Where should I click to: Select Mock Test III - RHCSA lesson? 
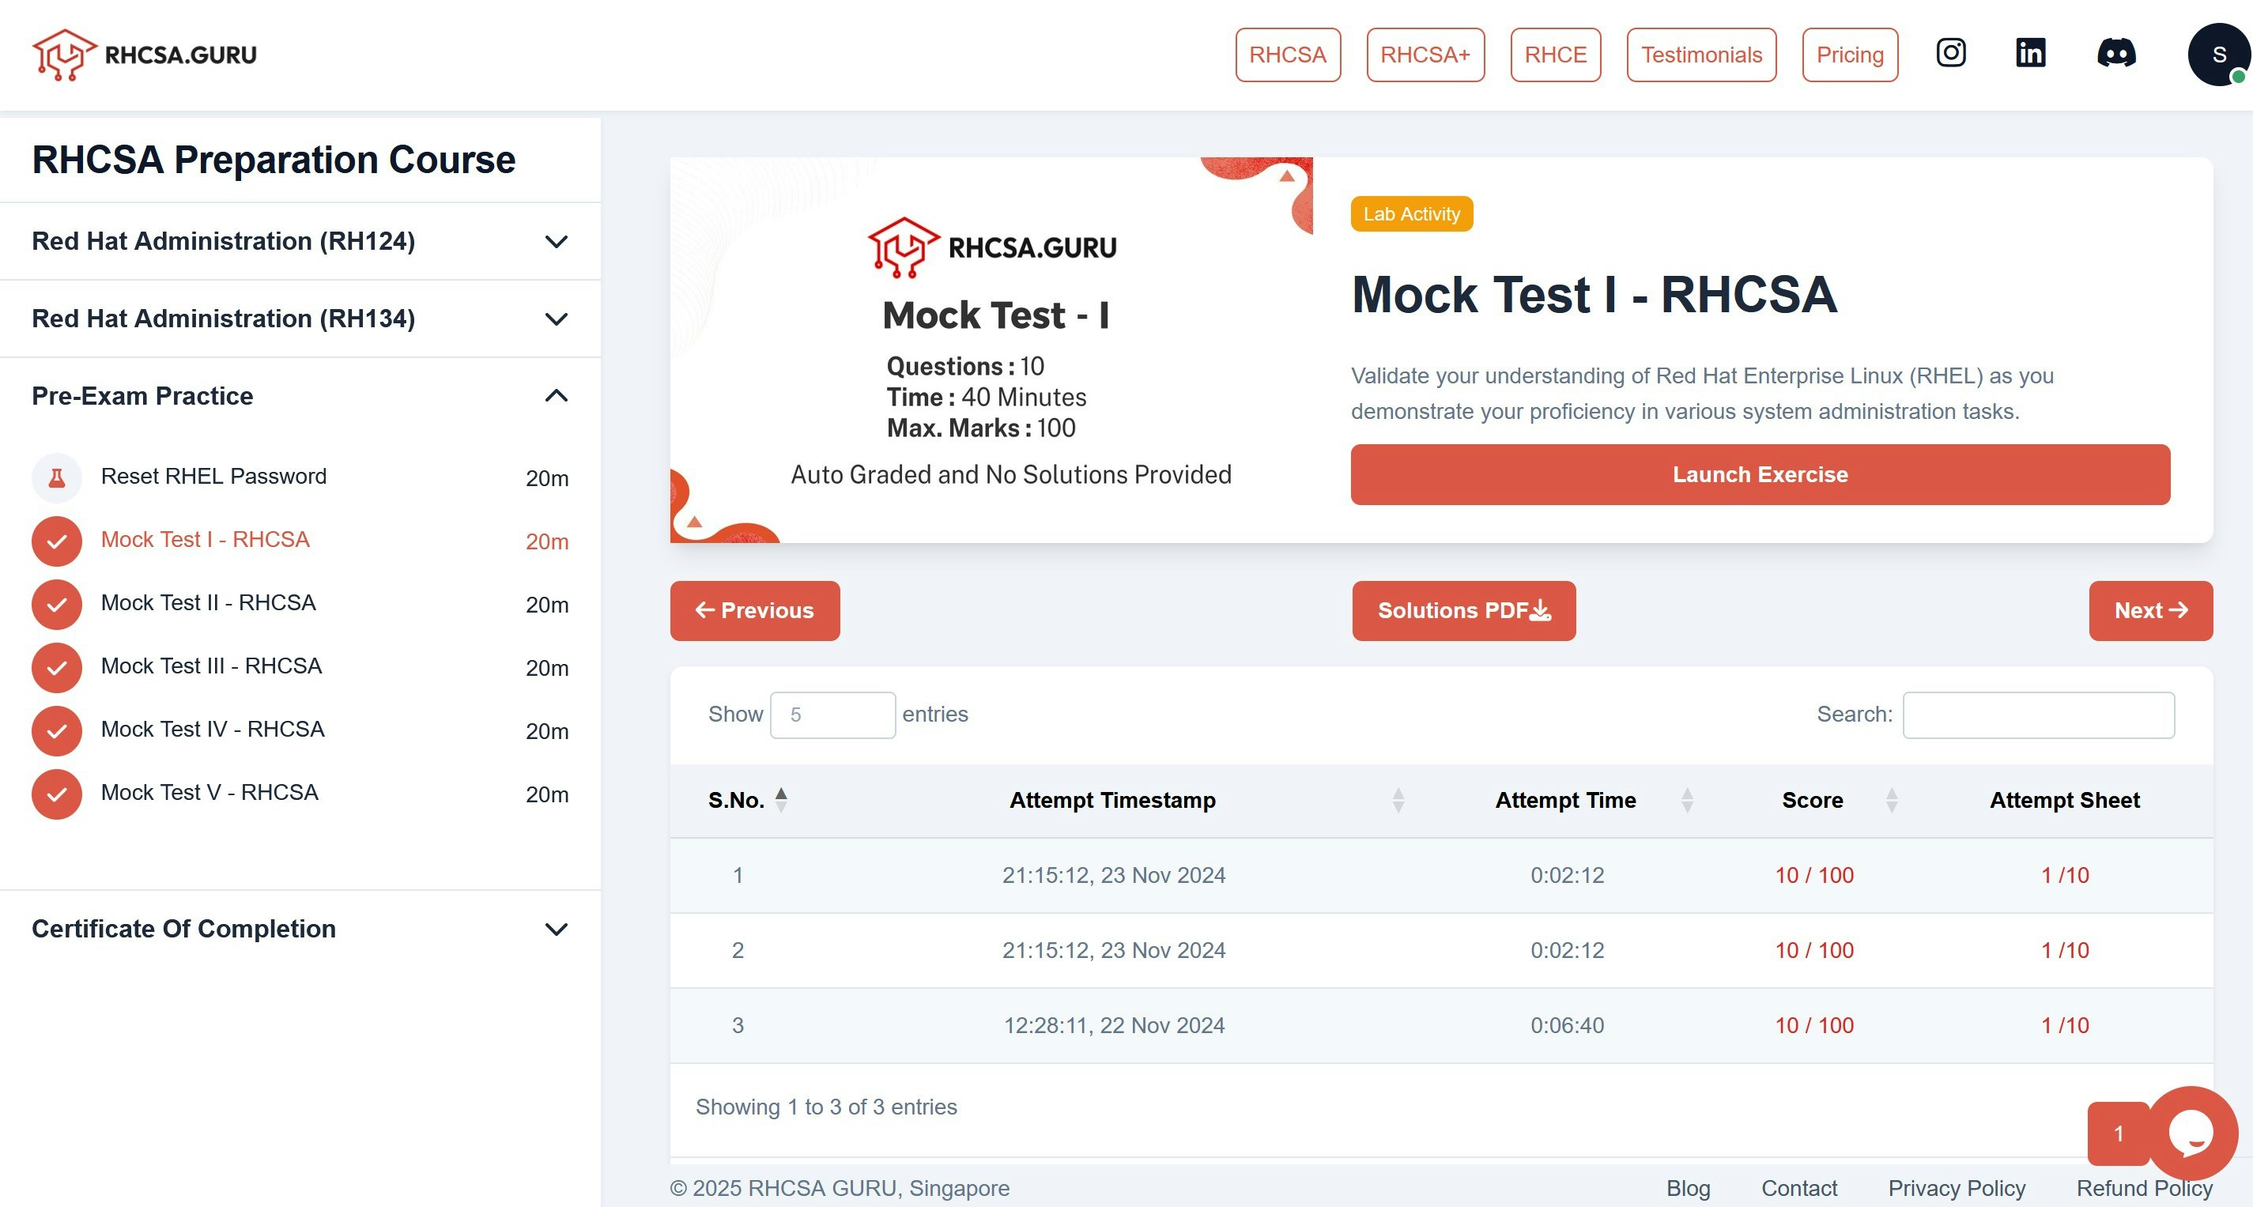tap(212, 666)
